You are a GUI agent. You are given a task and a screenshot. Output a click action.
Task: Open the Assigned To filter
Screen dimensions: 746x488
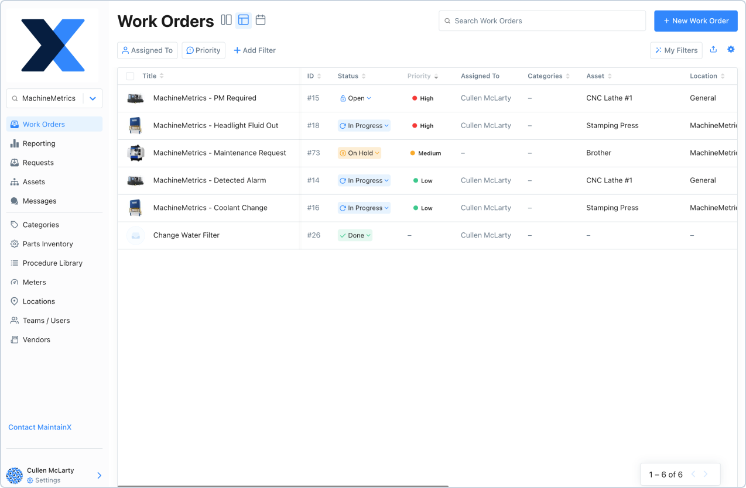tap(148, 50)
